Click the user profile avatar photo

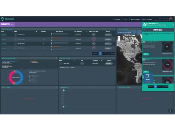click(171, 19)
